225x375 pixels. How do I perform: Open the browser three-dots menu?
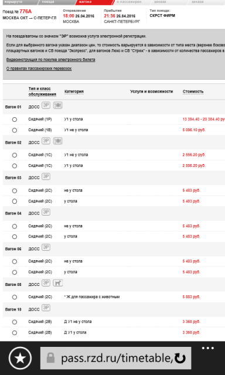(x=208, y=348)
